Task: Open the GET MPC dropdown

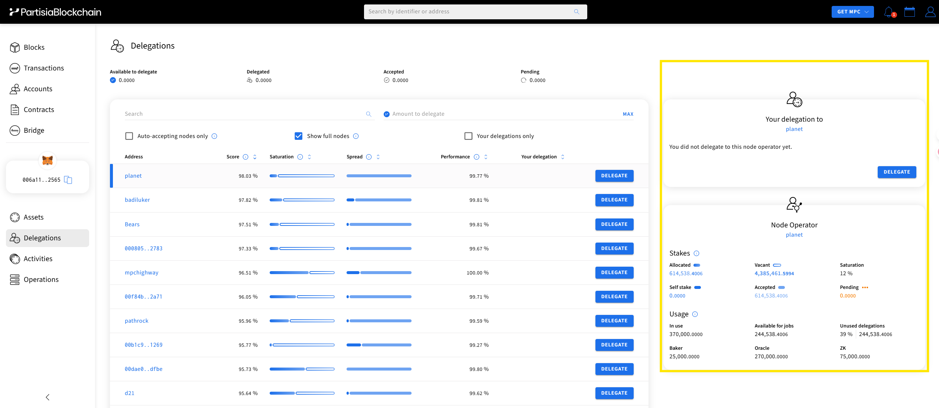Action: (852, 12)
